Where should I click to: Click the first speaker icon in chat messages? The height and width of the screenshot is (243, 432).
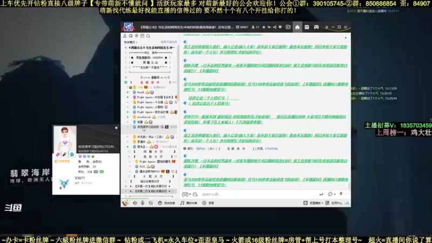click(x=185, y=42)
